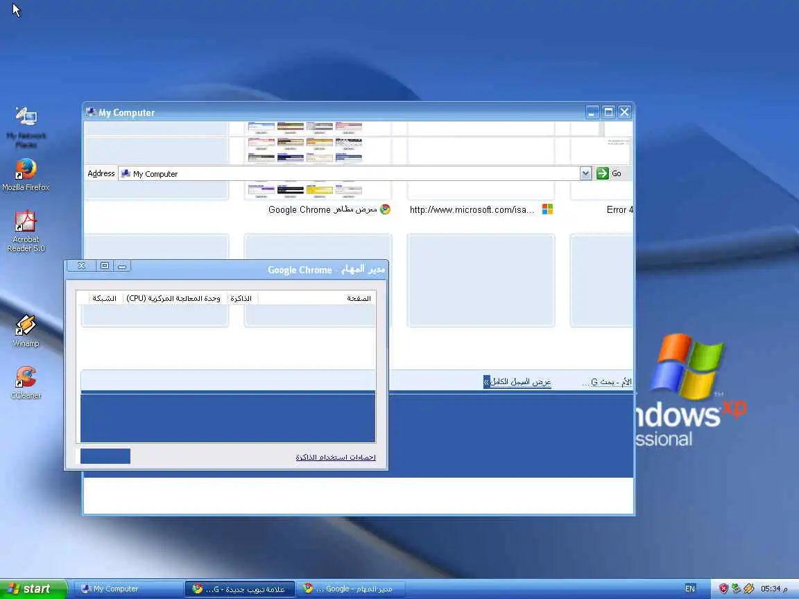Select empty thumbnail tile right of task manager
Viewport: 799px width, 599px height.
pyautogui.click(x=481, y=280)
